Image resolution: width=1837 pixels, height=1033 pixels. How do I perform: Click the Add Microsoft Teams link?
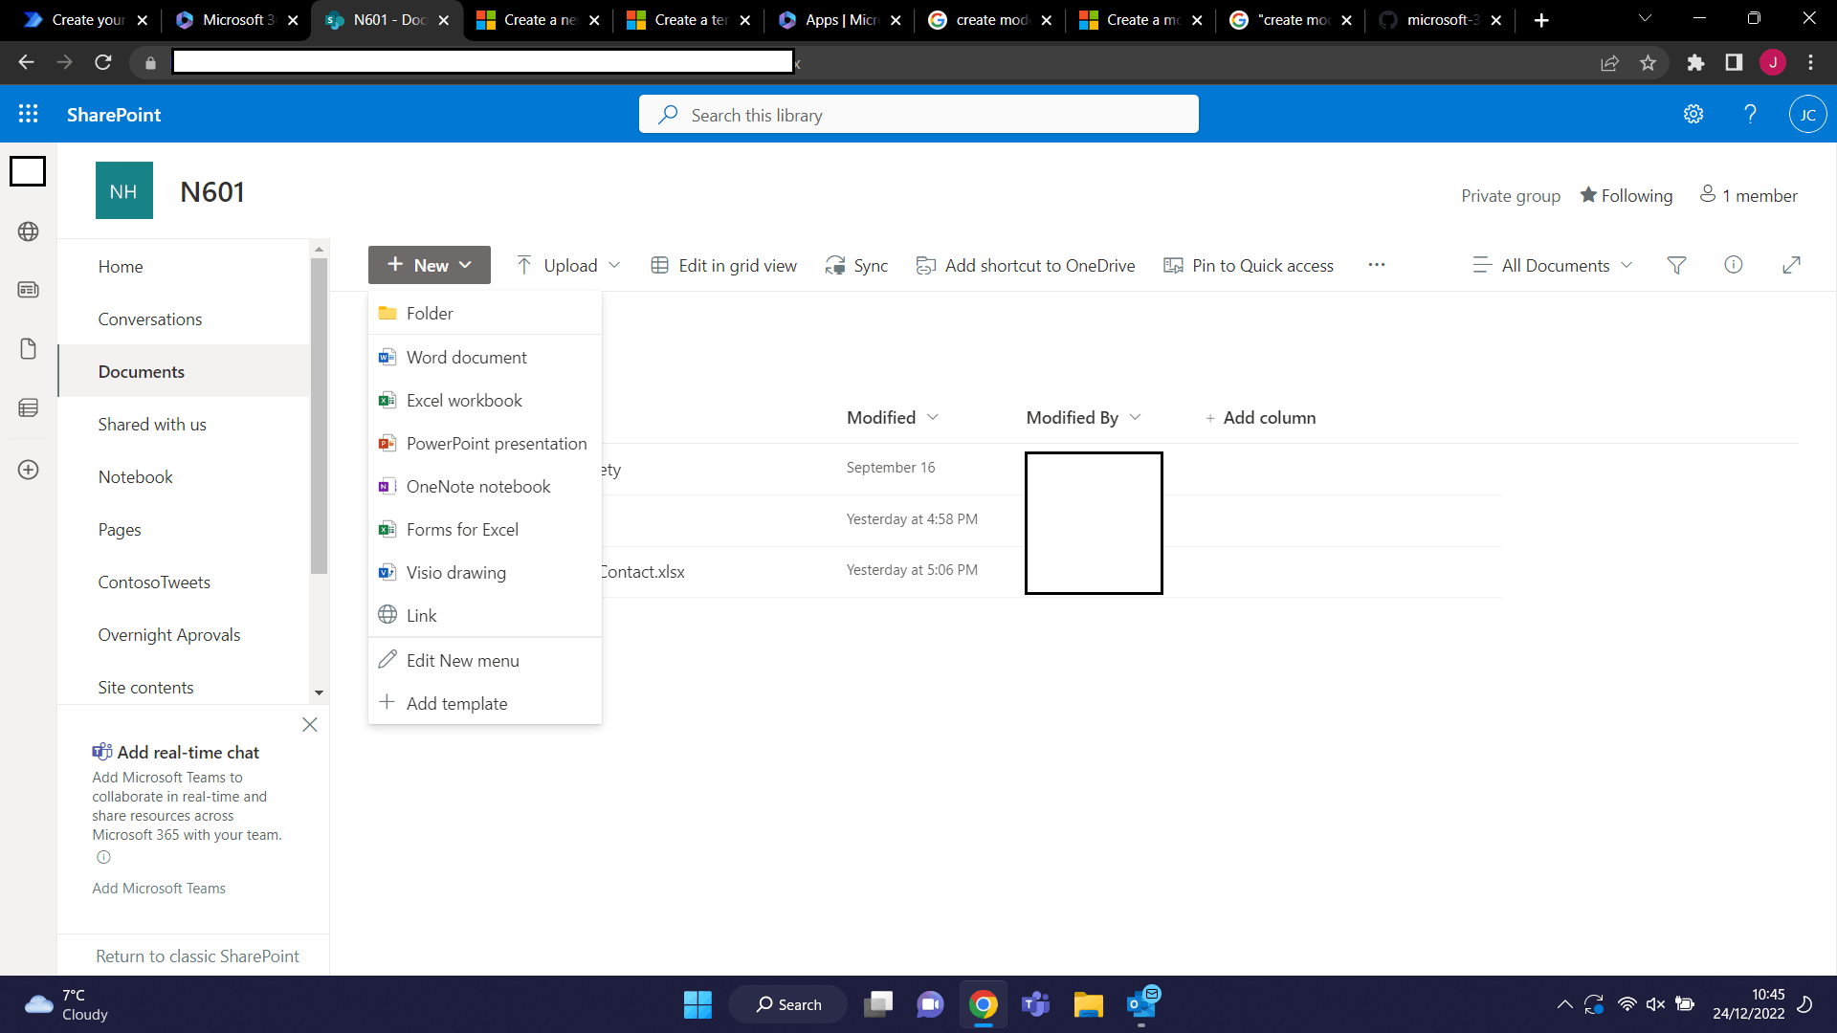coord(159,888)
